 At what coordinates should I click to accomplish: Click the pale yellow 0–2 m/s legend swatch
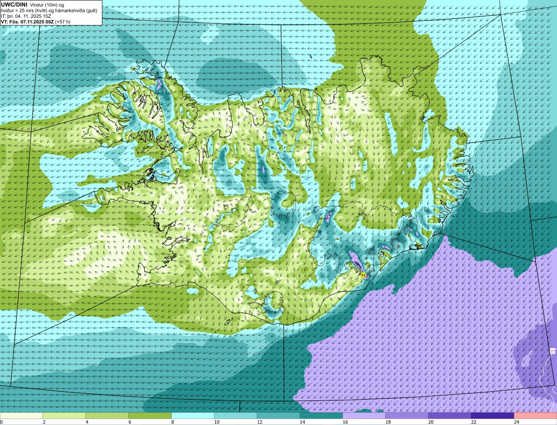click(x=22, y=415)
